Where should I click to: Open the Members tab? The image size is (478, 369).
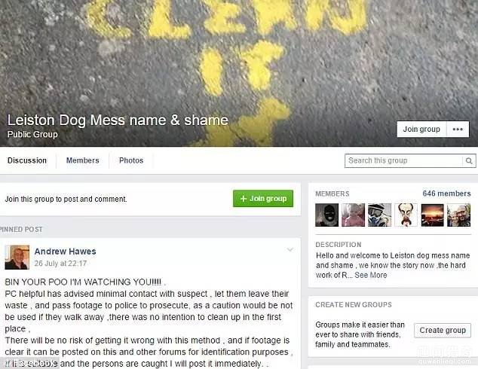pyautogui.click(x=83, y=160)
